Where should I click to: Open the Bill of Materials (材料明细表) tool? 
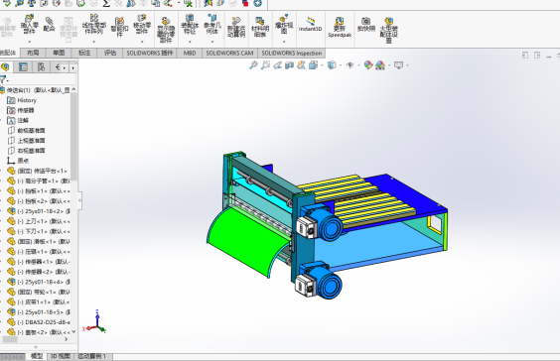[x=260, y=27]
